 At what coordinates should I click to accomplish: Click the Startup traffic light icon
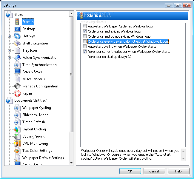pyautogui.click(x=17, y=22)
